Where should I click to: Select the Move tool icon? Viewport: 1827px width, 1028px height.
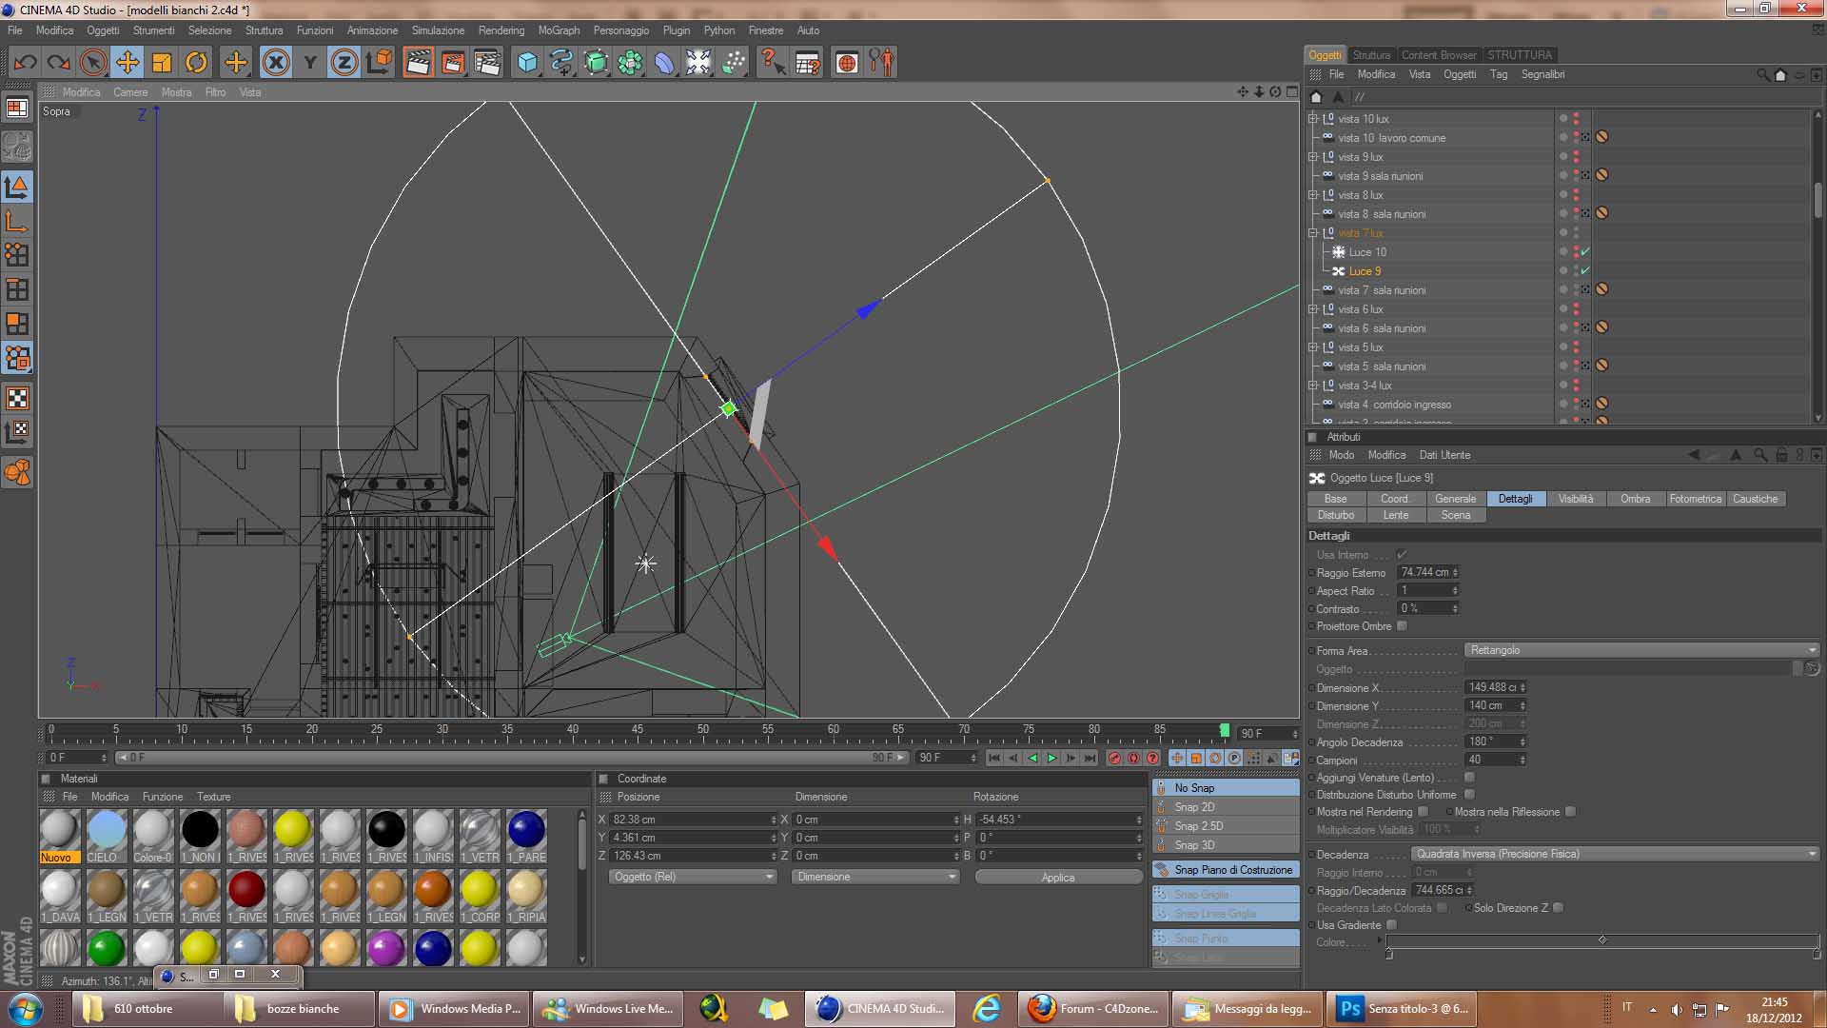click(127, 63)
